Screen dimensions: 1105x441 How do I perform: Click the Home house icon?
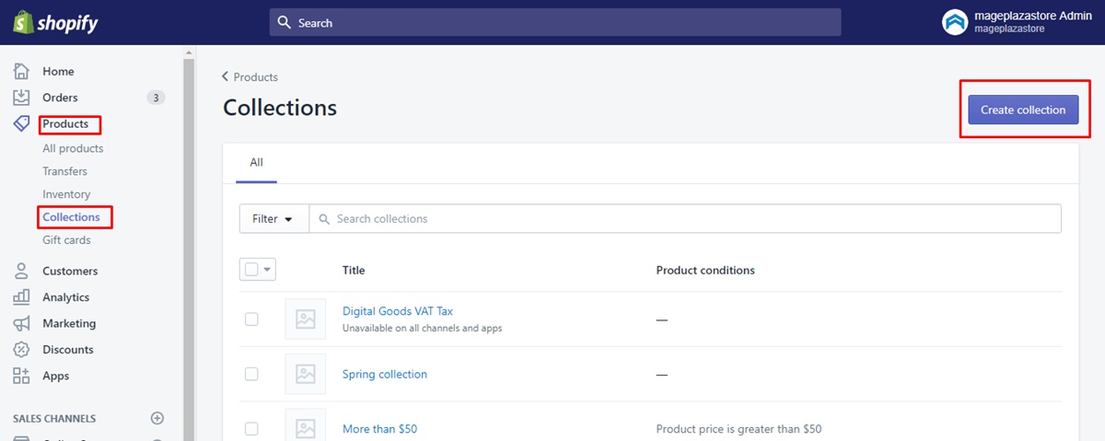[x=21, y=71]
